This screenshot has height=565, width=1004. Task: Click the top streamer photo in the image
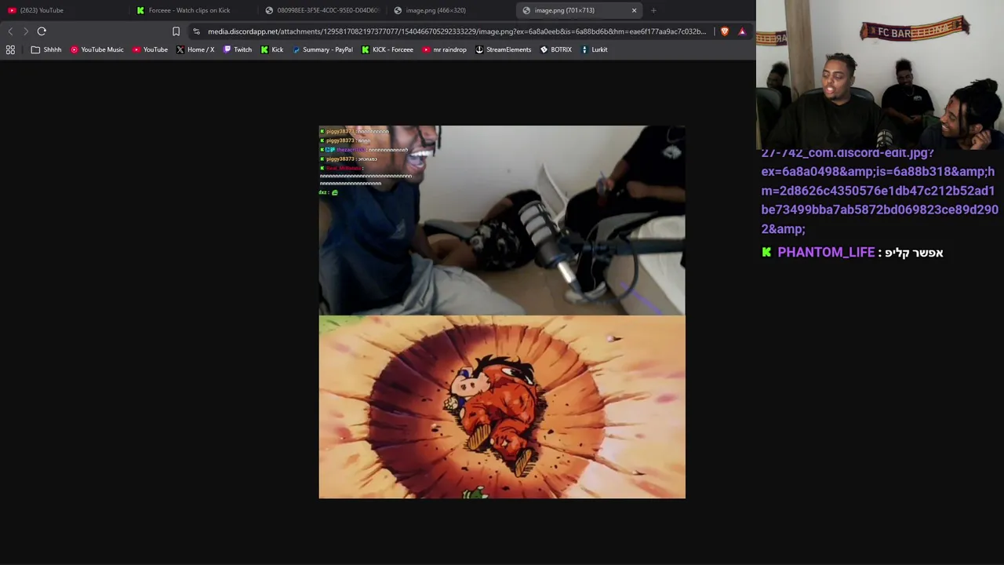502,220
